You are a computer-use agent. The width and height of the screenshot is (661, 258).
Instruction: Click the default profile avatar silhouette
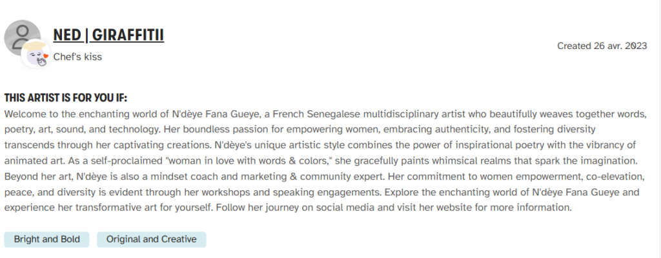click(x=22, y=35)
